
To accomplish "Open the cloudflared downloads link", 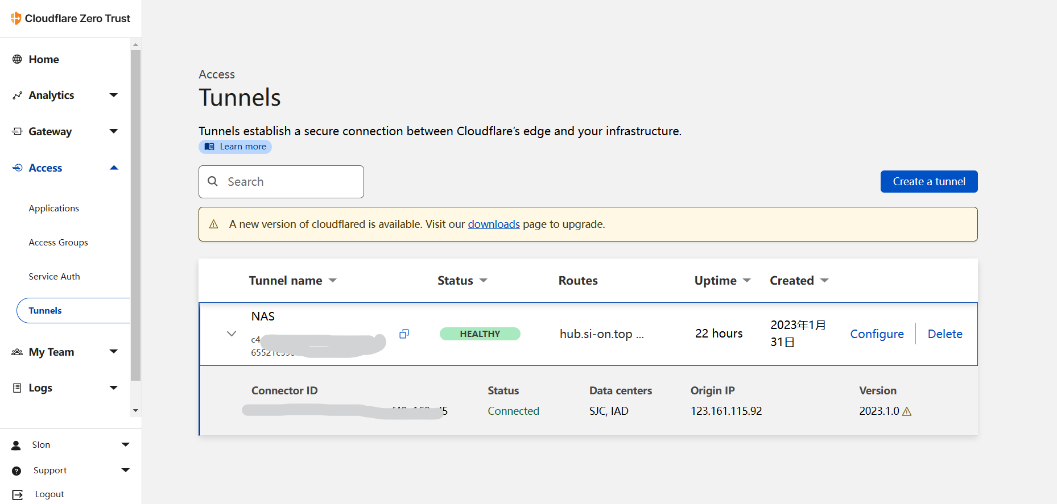I will (493, 224).
